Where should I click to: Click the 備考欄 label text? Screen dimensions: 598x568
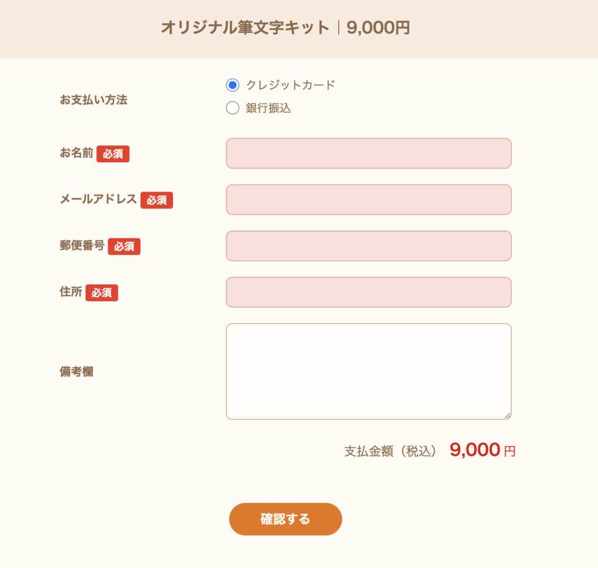[x=77, y=372]
